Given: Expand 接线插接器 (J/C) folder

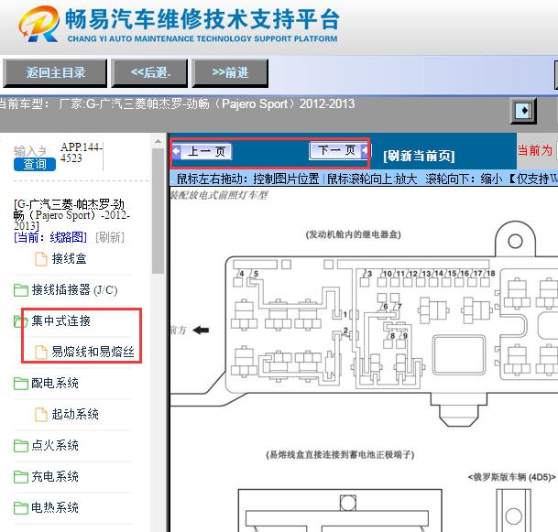Looking at the screenshot, I should pyautogui.click(x=74, y=290).
